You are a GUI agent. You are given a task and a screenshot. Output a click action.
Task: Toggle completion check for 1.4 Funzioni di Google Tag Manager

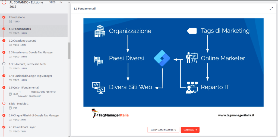[4, 76]
